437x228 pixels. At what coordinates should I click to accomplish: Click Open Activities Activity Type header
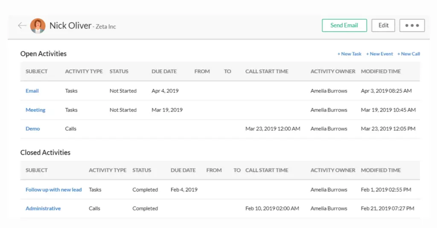pos(84,71)
